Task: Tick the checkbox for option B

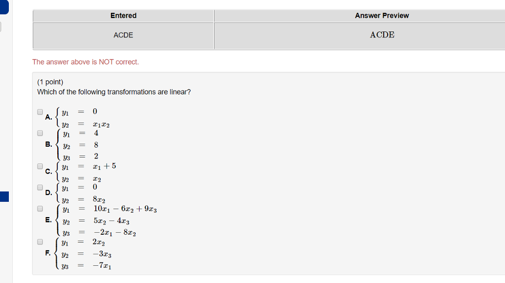Action: [40, 133]
